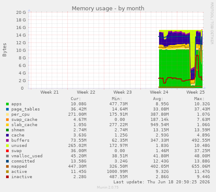Click the shmem dark green swatch
Screen dimensions: 216x192
pyautogui.click(x=7, y=130)
